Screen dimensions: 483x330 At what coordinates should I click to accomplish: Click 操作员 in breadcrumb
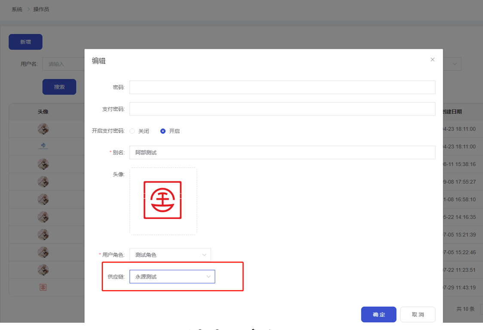(x=41, y=9)
